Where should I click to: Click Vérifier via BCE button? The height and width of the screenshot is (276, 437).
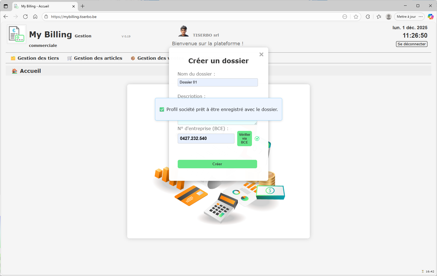(244, 139)
